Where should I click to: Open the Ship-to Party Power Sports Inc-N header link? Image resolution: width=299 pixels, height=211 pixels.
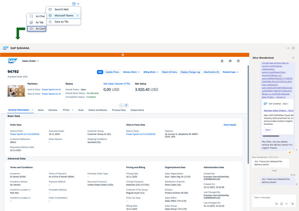51,94
